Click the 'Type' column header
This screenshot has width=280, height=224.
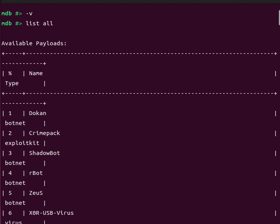(12, 84)
